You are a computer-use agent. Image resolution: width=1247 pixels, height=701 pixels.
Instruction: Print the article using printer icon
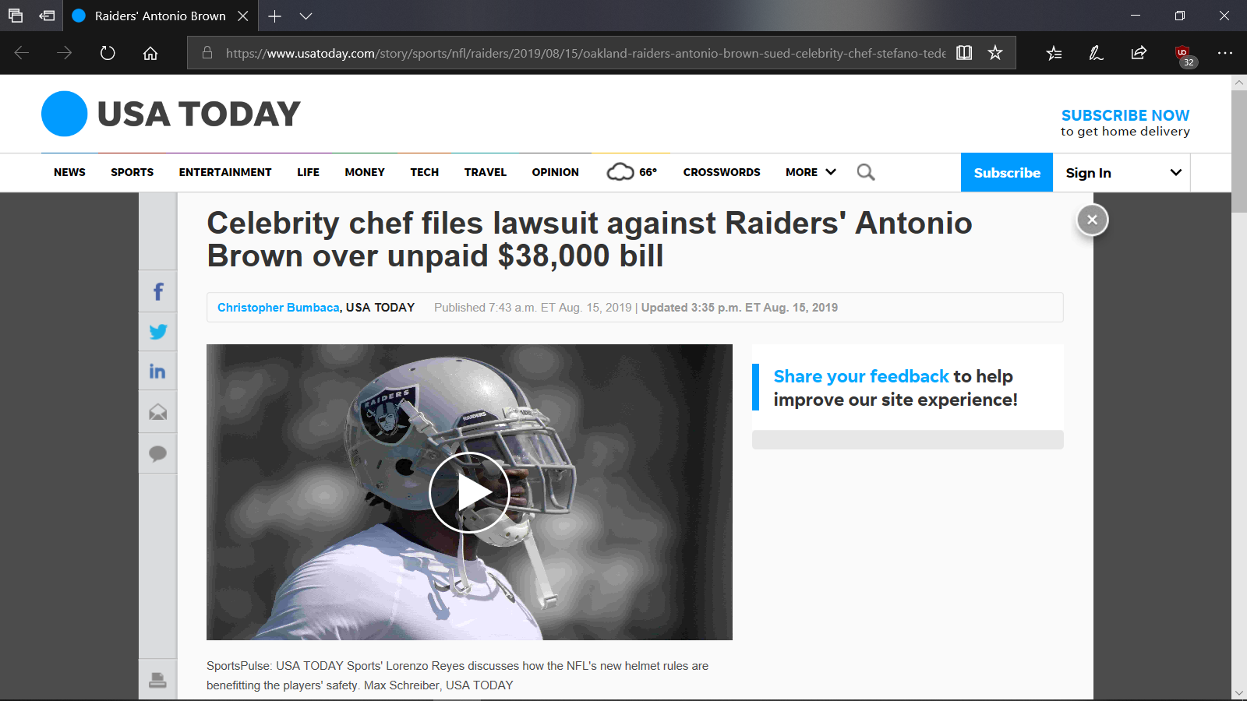(158, 680)
